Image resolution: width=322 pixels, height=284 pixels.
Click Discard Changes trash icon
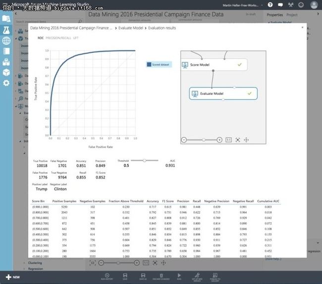coord(161,276)
